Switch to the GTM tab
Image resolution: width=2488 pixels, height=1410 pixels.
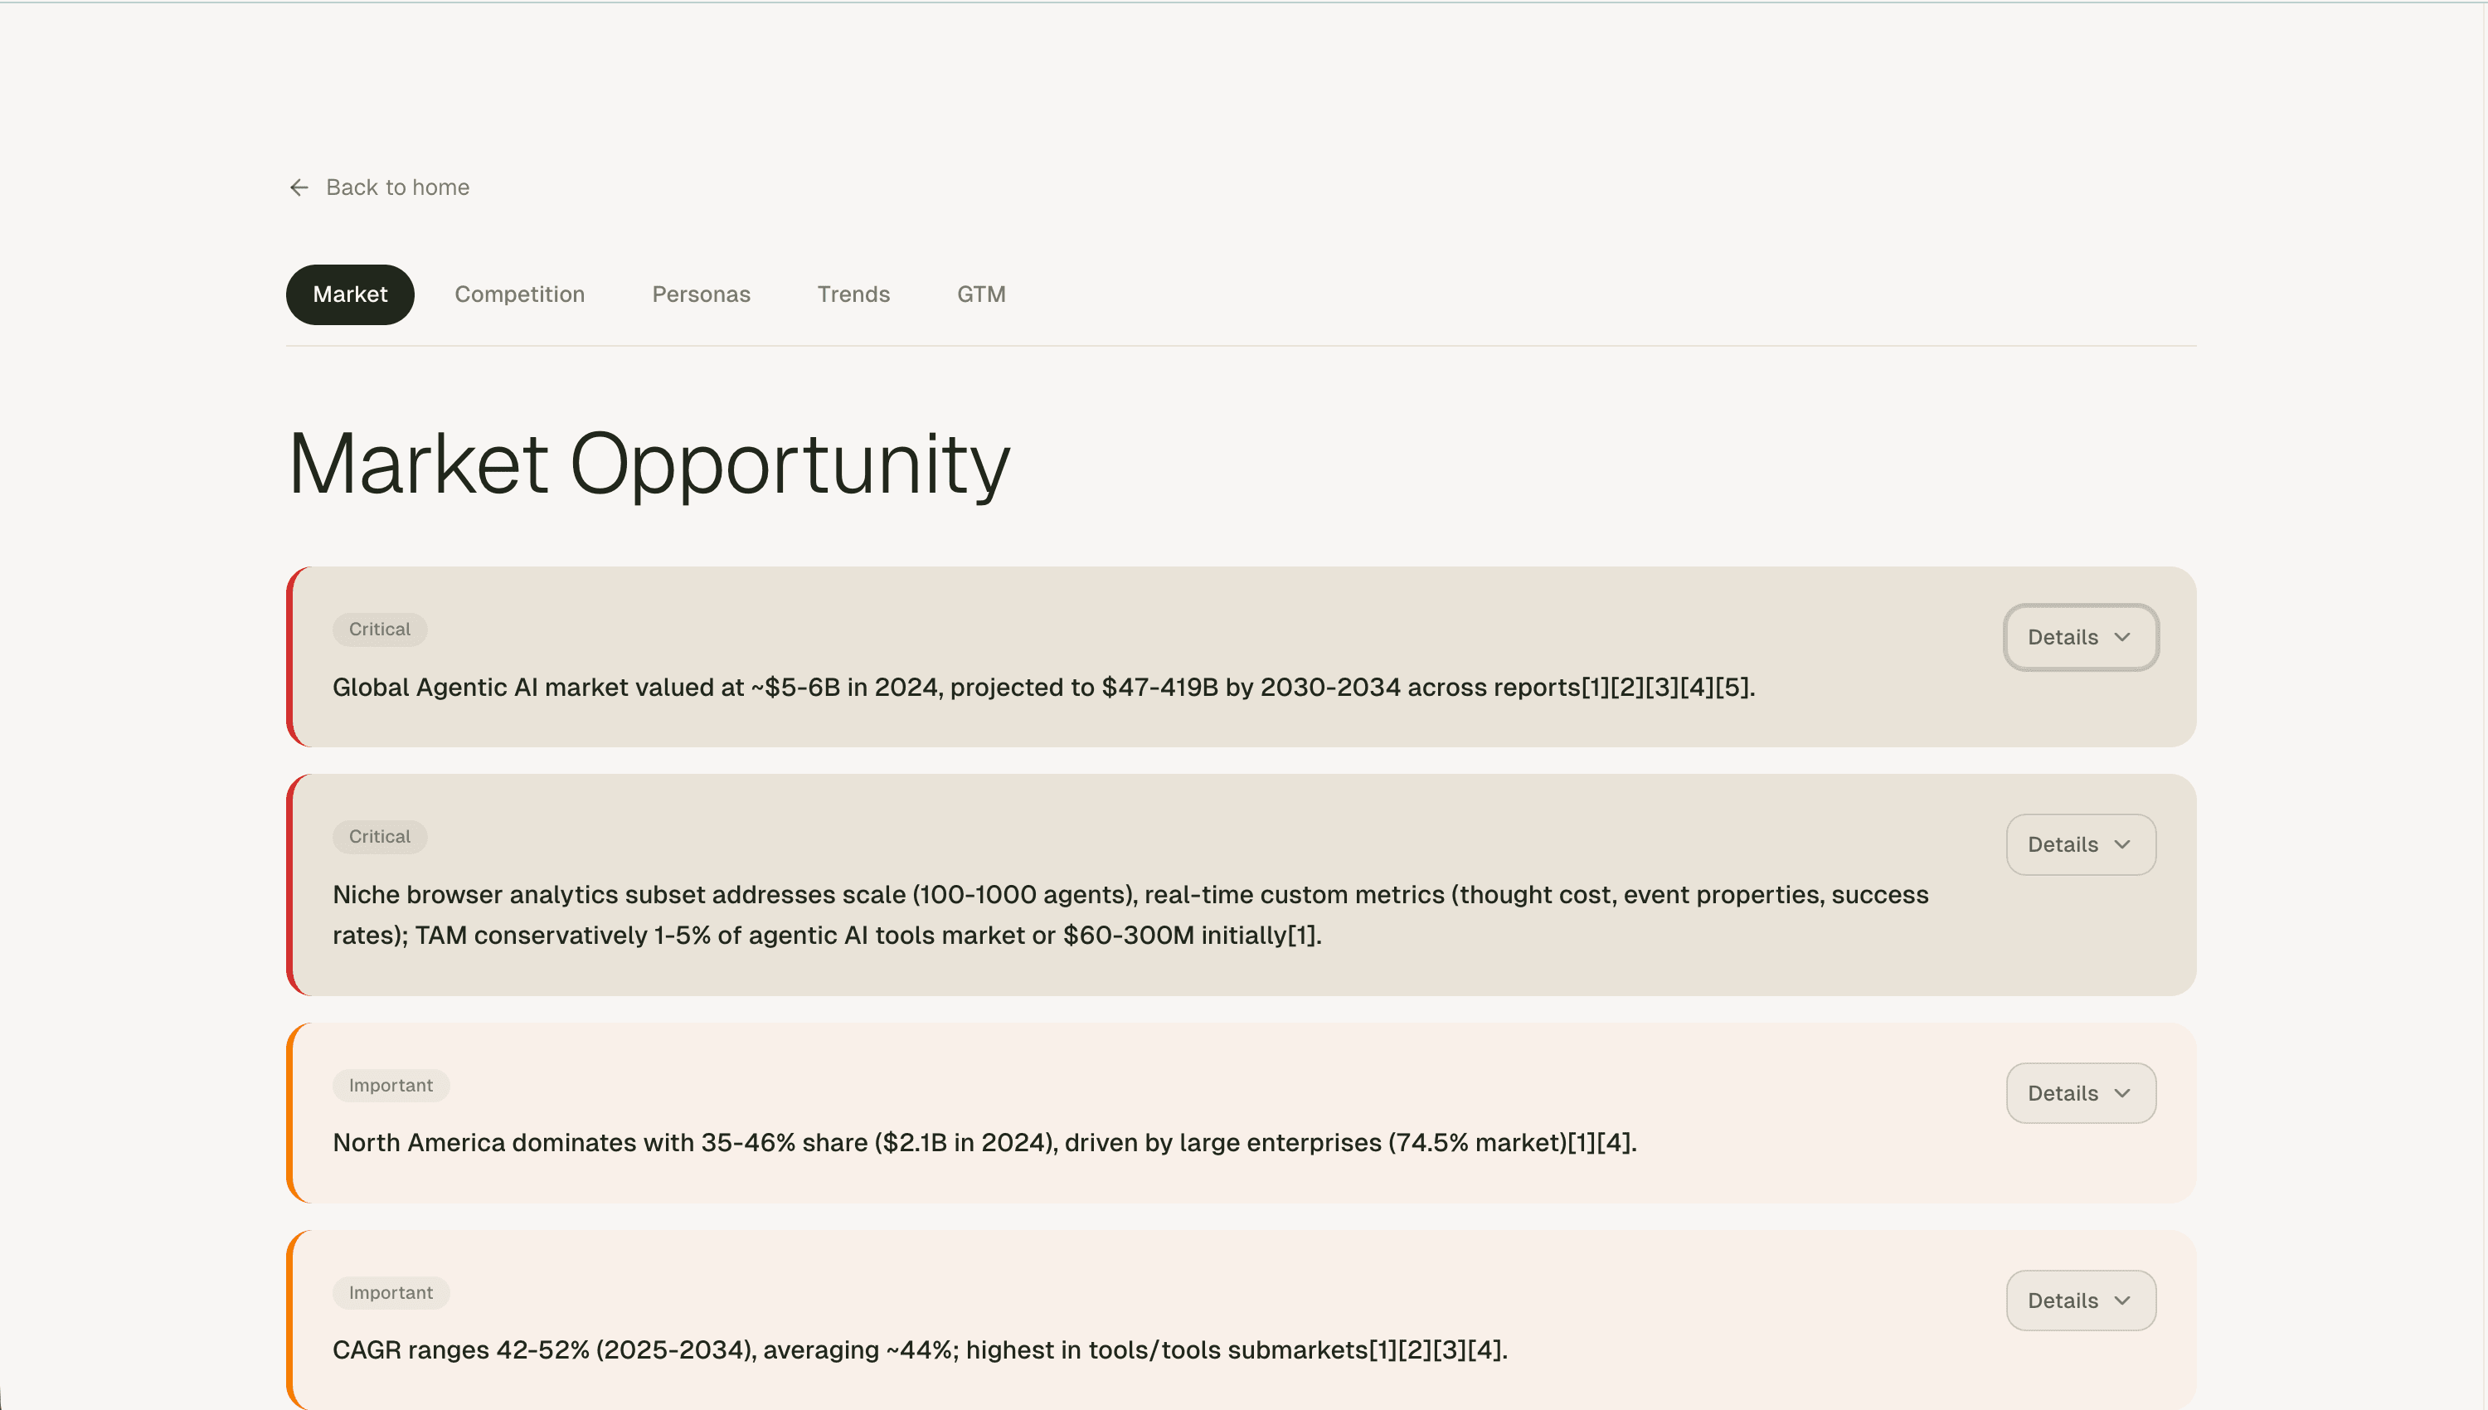pyautogui.click(x=980, y=294)
